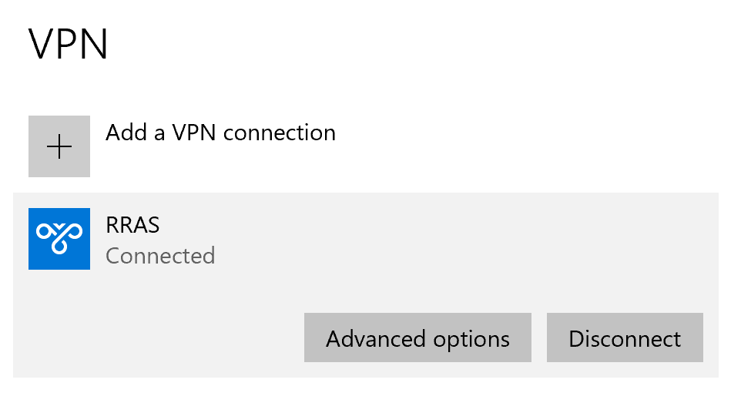
Task: Click the blue RRAS VPN icon
Action: 59,239
